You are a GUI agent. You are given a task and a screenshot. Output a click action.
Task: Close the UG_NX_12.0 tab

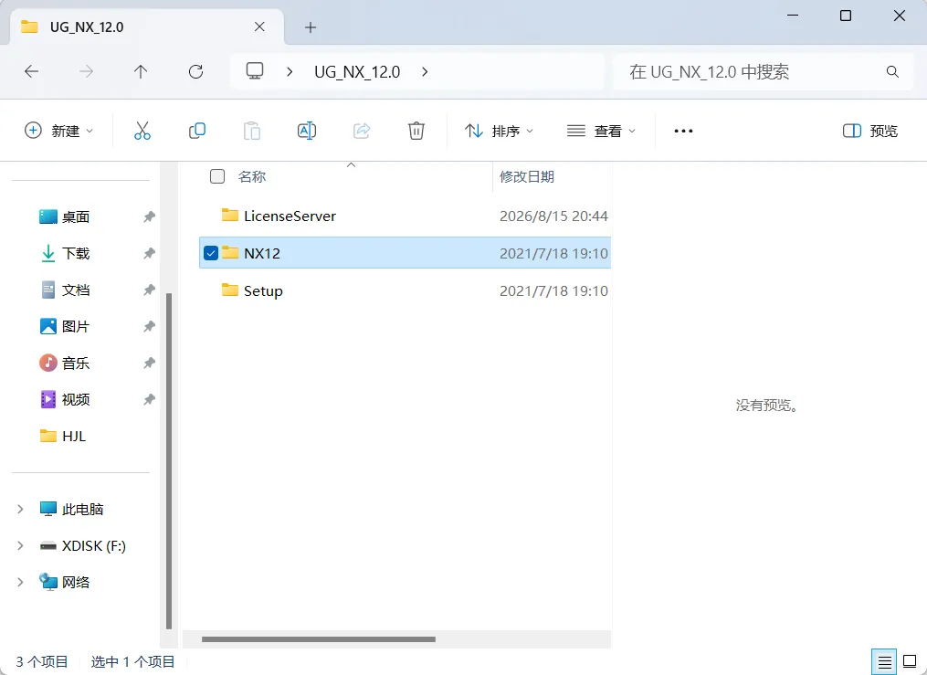[x=259, y=26]
